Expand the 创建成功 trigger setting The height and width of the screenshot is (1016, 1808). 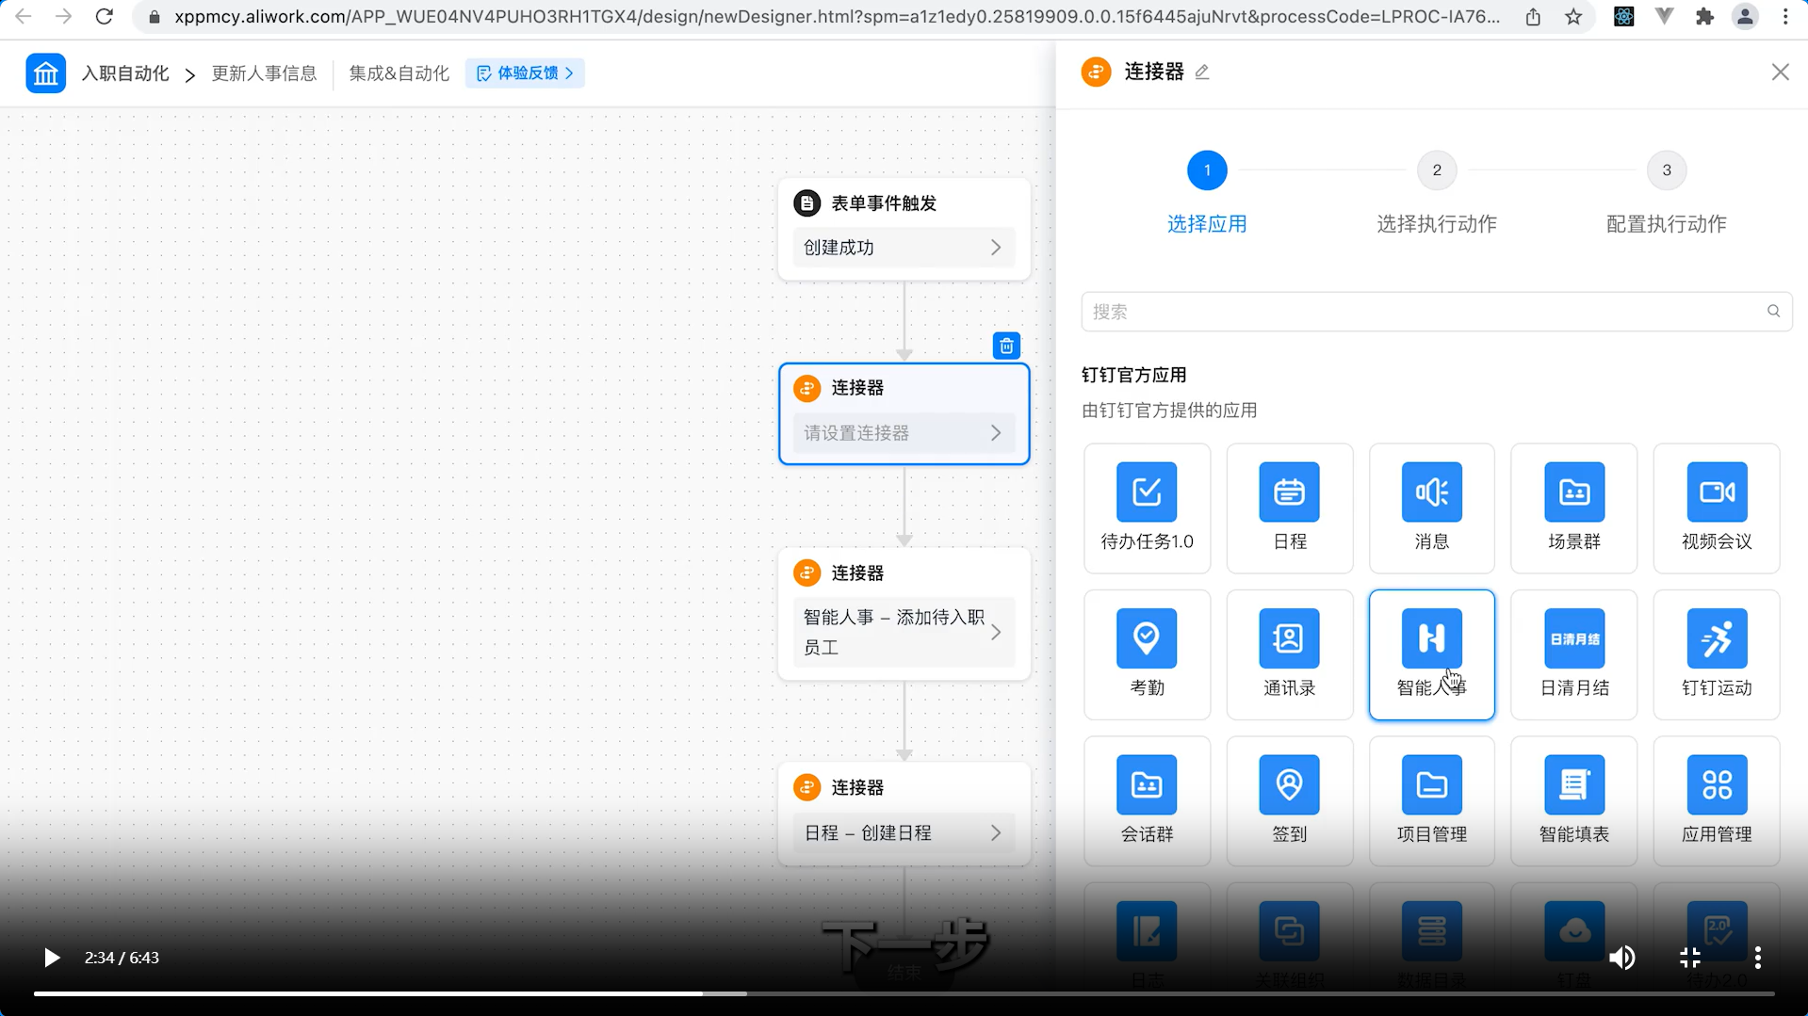tap(904, 247)
